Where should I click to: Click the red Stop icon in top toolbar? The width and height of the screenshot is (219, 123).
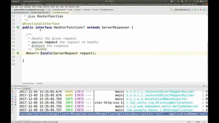point(201,10)
